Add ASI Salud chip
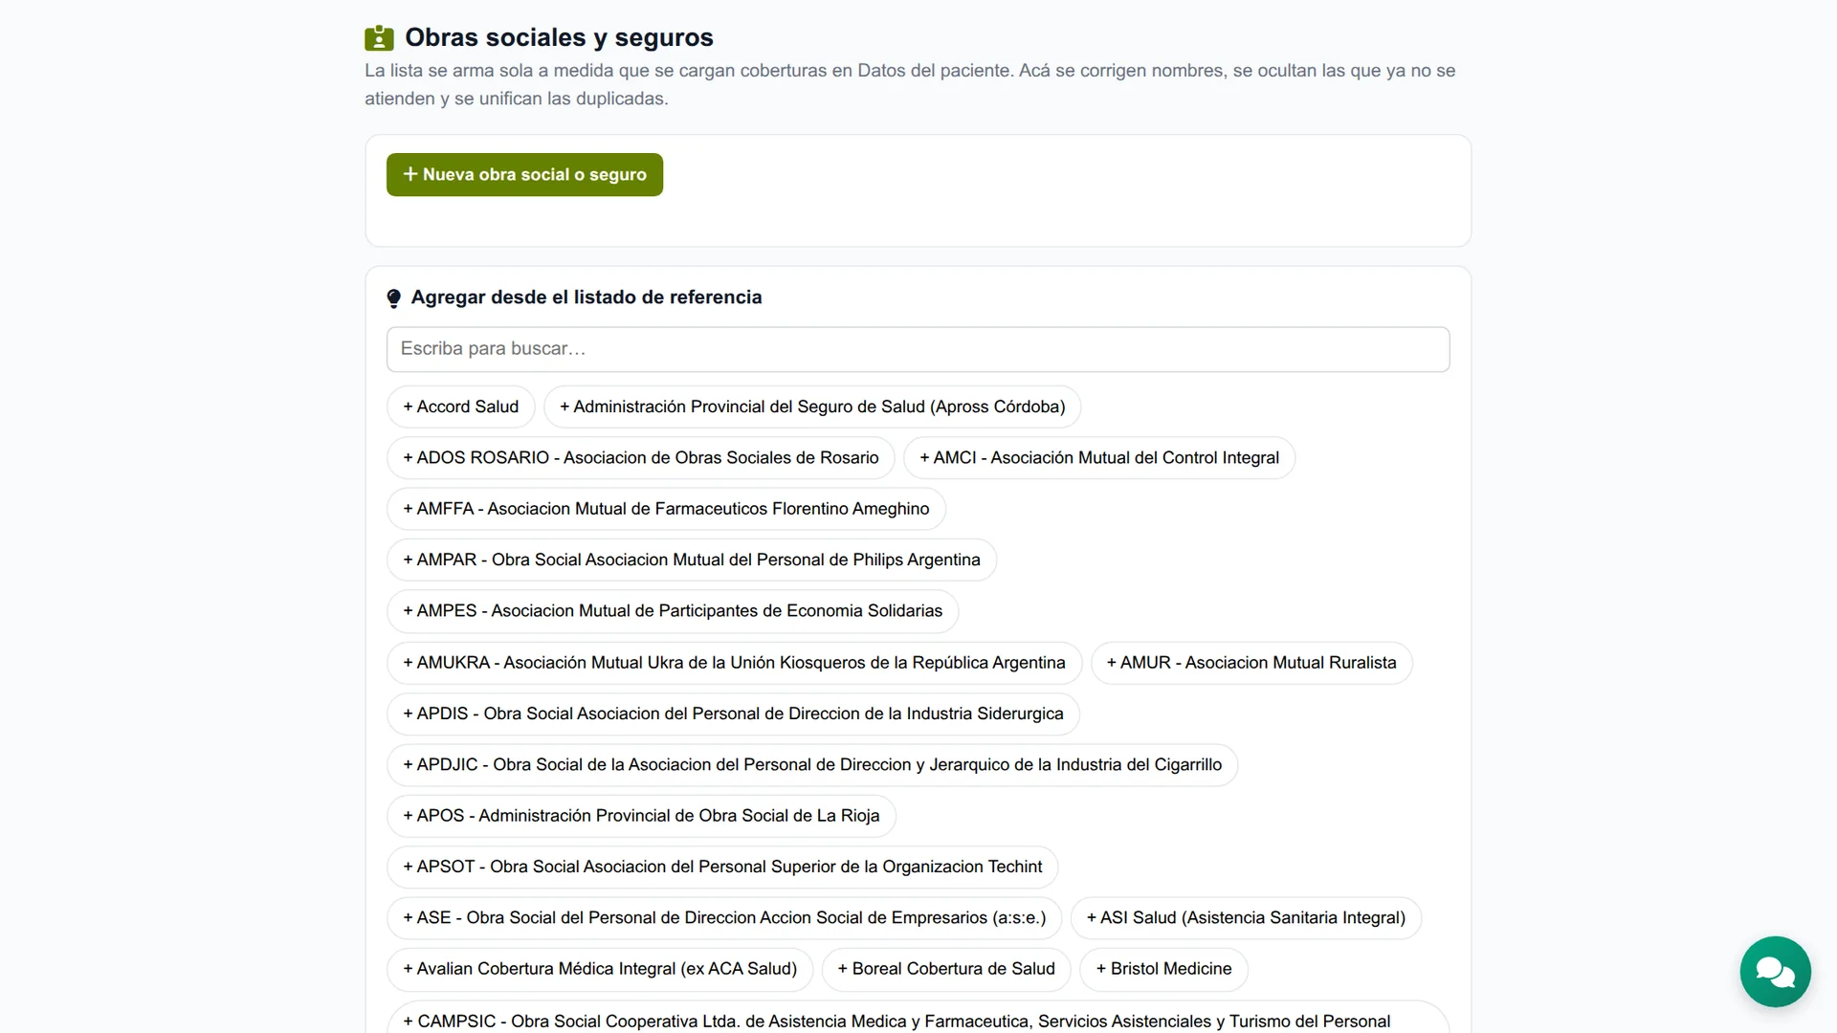The width and height of the screenshot is (1837, 1033). [x=1246, y=918]
